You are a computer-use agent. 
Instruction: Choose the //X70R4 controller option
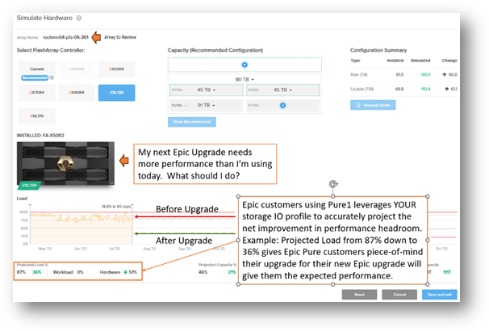(x=37, y=93)
